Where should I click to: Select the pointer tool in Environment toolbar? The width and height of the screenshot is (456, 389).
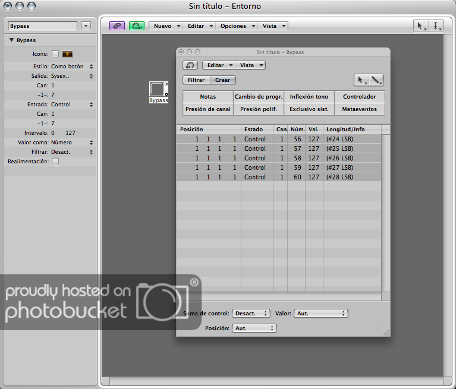[421, 26]
